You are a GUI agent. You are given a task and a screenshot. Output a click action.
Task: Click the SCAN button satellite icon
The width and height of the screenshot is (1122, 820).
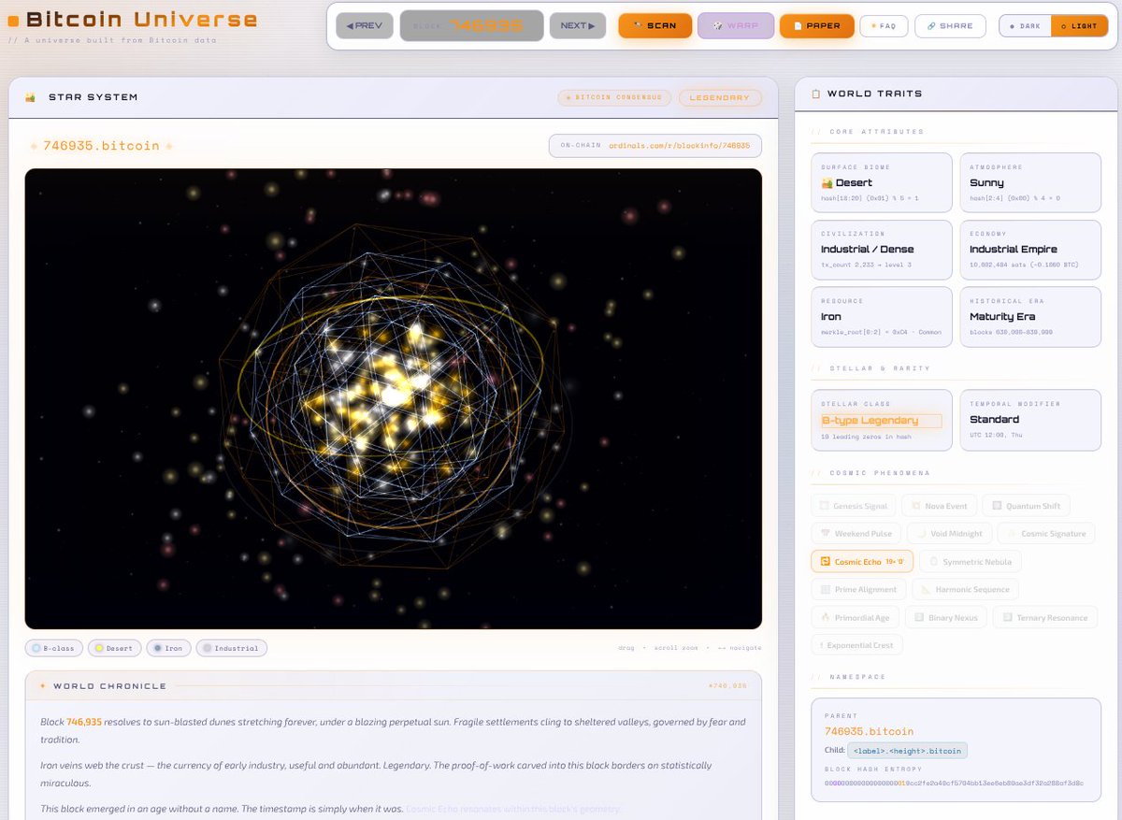tap(638, 26)
